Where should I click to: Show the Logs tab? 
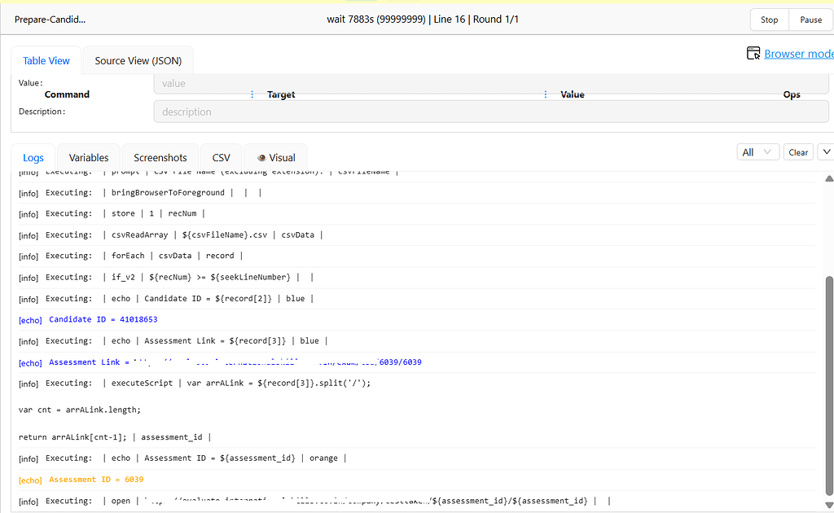click(x=33, y=158)
